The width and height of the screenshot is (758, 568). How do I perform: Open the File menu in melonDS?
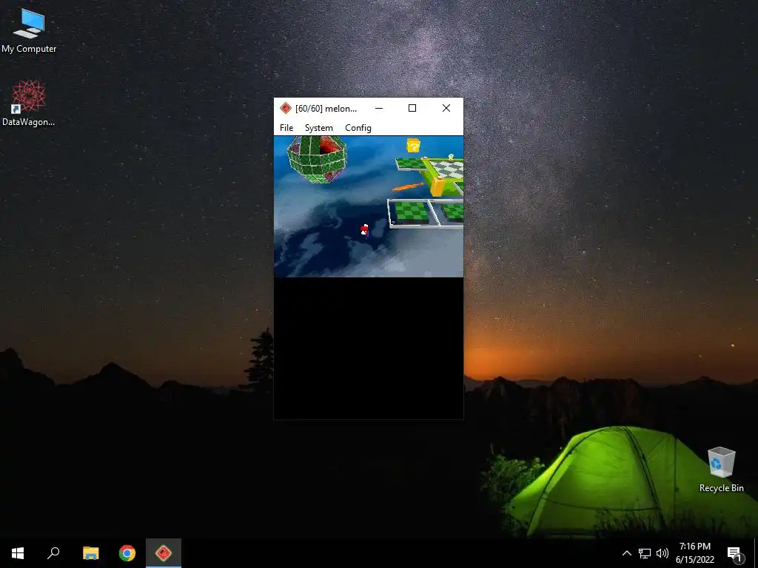(x=286, y=127)
